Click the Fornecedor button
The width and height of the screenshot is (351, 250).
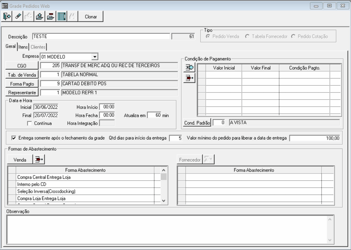190,160
